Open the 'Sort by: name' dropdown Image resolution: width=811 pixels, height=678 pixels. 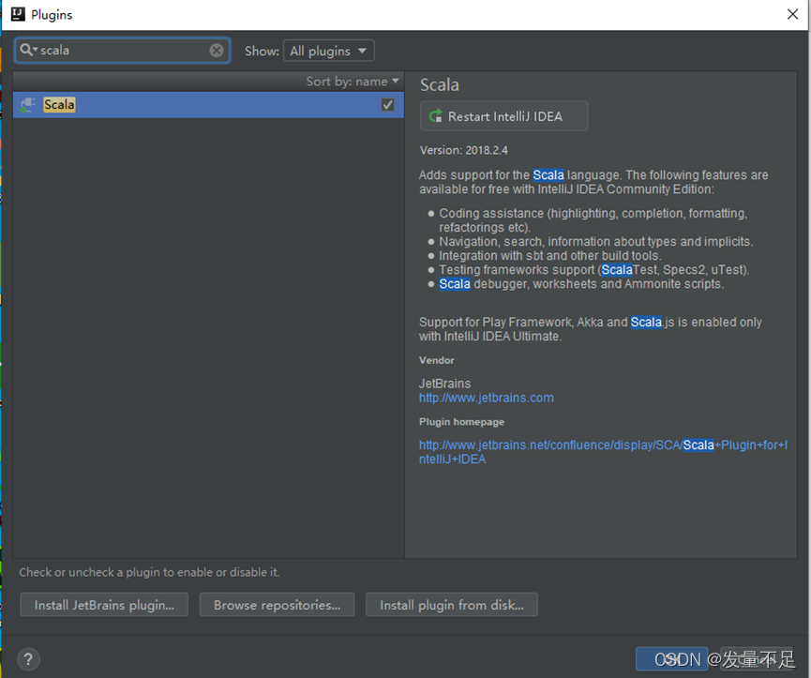click(353, 82)
